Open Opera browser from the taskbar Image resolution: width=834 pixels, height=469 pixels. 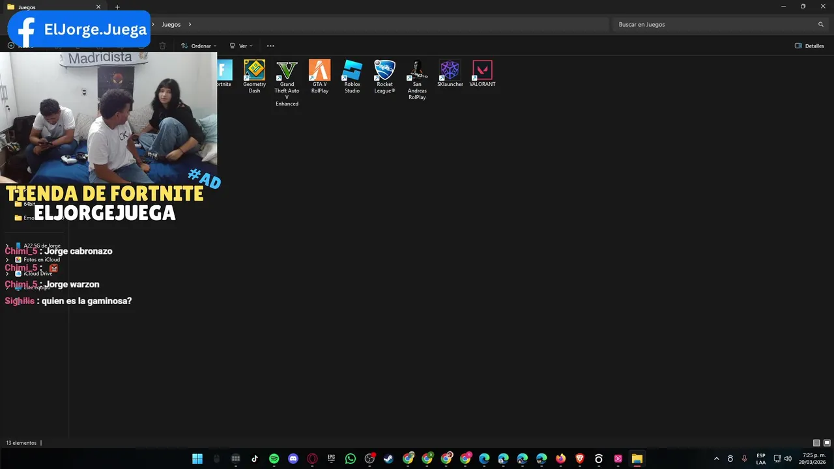(x=312, y=459)
